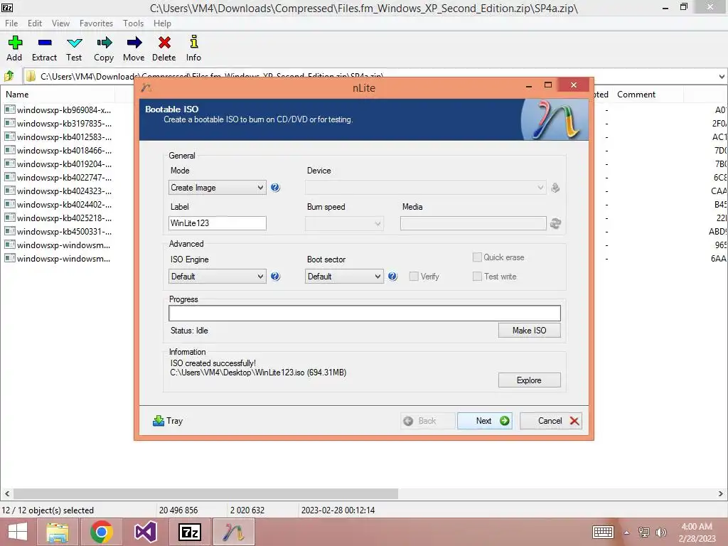The width and height of the screenshot is (728, 546).
Task: Select windowsxp-kb4500331 file
Action: 58,231
